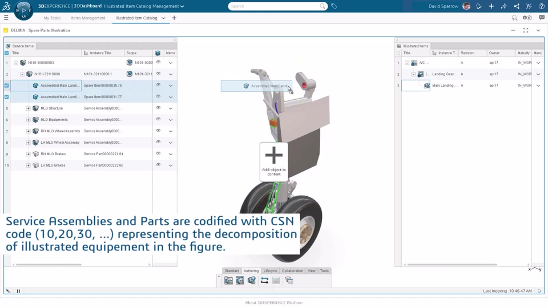Open the menu chevron for Main Landing row
This screenshot has width=548, height=308.
tap(538, 86)
